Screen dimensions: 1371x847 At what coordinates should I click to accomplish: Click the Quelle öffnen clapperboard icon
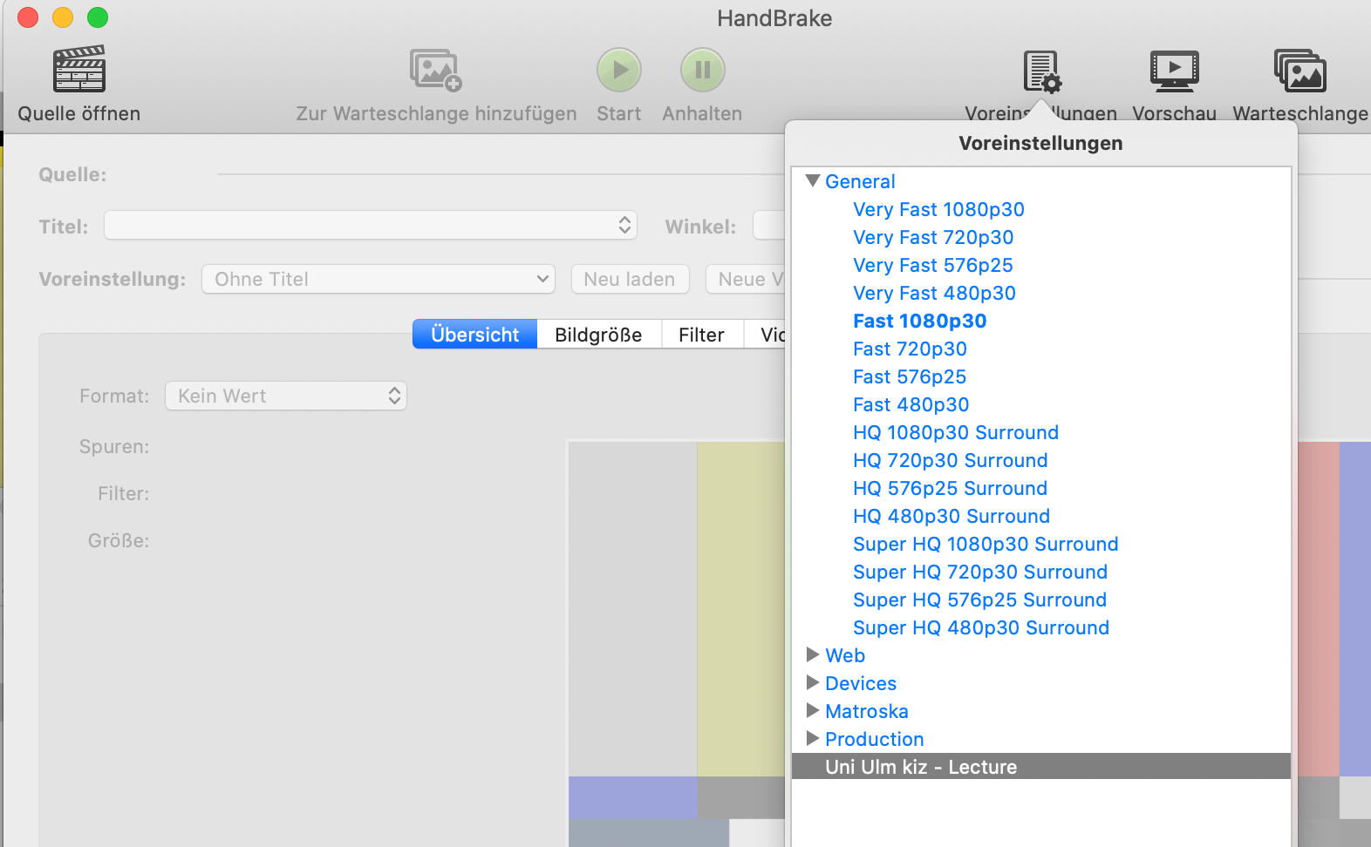[79, 70]
